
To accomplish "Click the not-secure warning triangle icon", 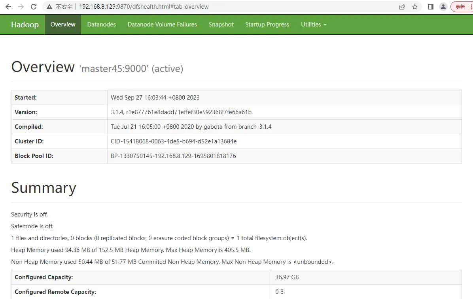I will click(49, 7).
